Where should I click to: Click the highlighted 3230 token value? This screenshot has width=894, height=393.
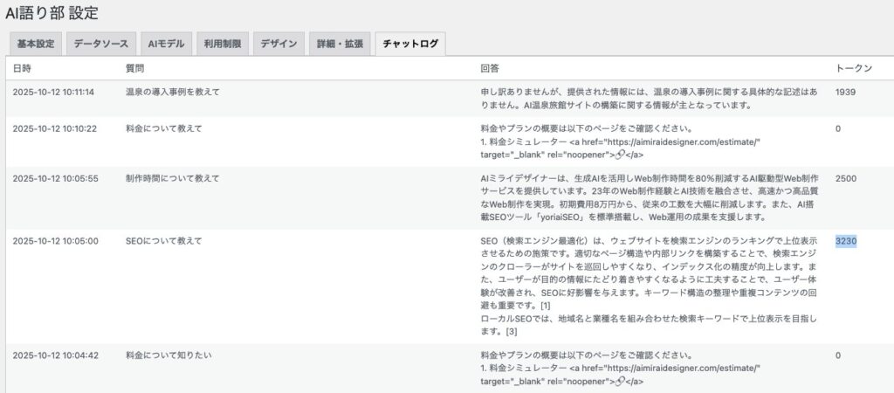(x=845, y=241)
